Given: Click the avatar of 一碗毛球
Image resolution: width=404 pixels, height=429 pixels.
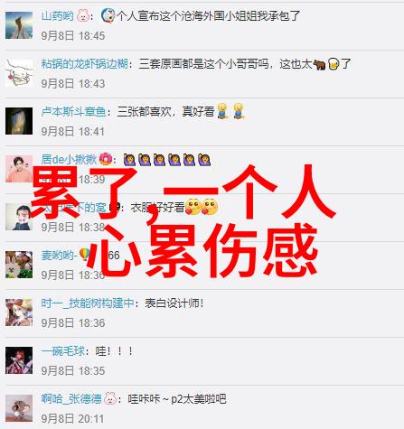Looking at the screenshot, I should pos(19,360).
